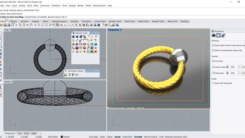The height and width of the screenshot is (138, 245).
Task: Click the Zoom Extents toolbar icon
Action: point(46,25)
